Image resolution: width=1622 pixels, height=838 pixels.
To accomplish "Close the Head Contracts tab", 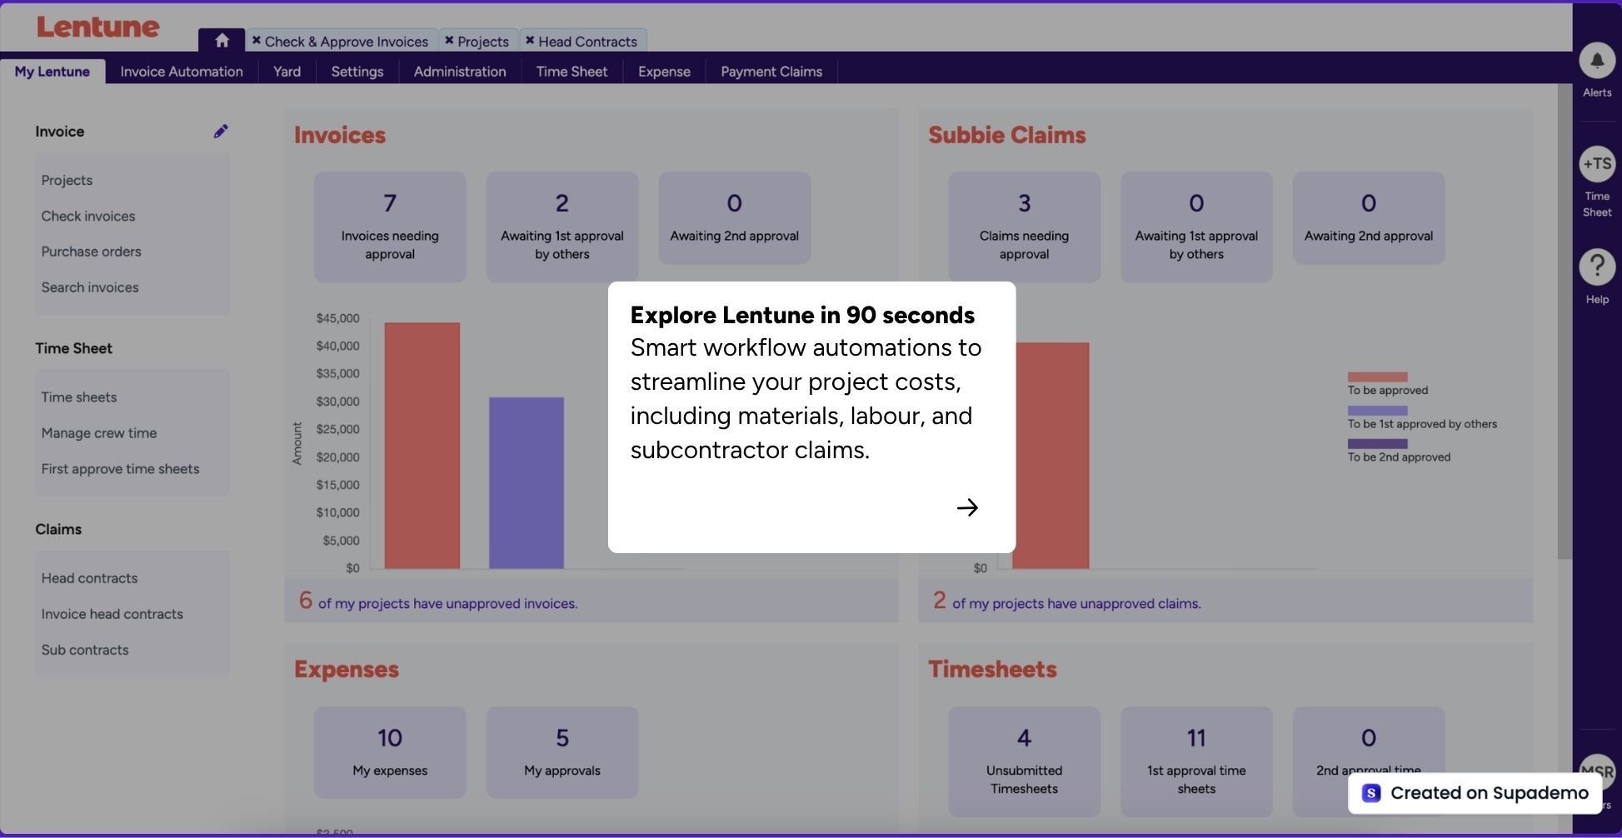I will [x=530, y=39].
